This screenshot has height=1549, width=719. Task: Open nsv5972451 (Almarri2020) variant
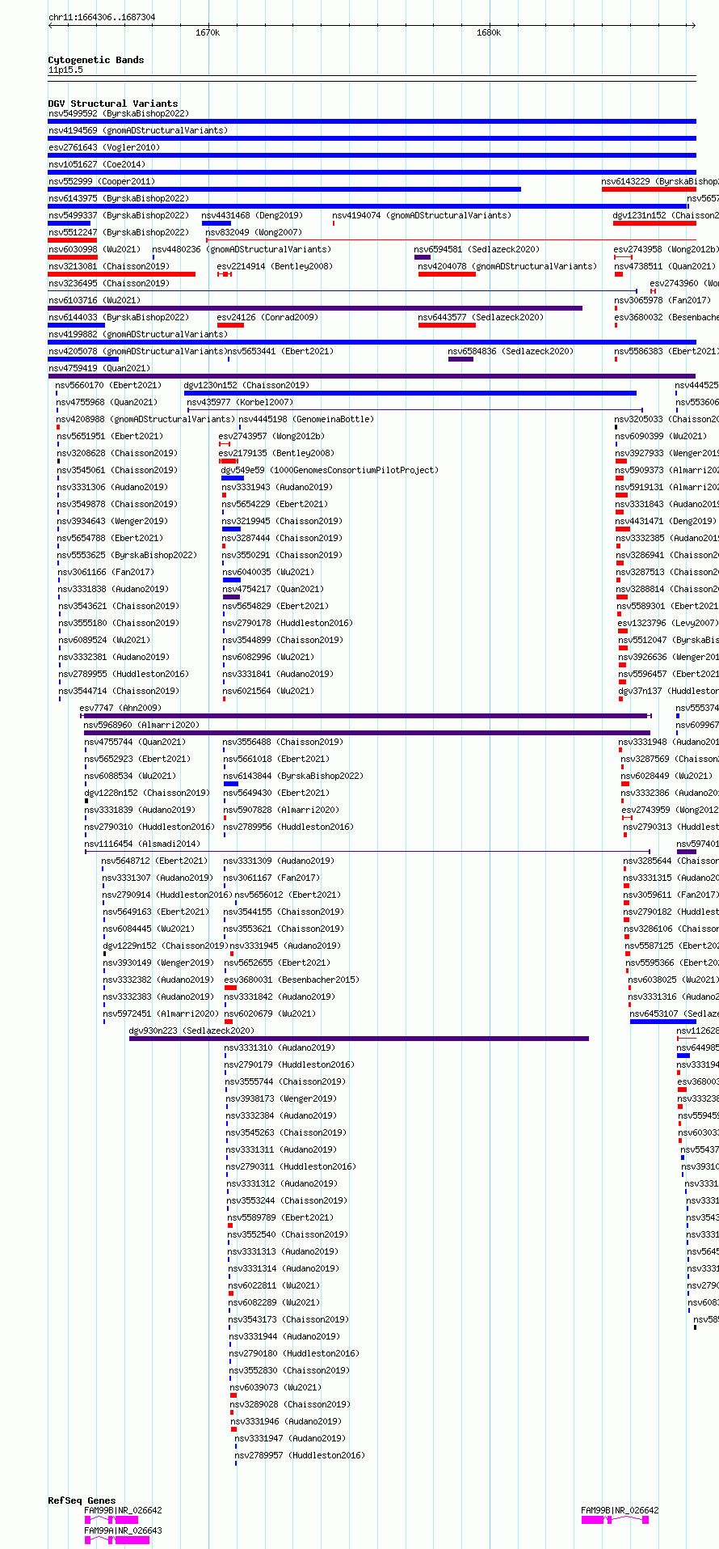160,1014
